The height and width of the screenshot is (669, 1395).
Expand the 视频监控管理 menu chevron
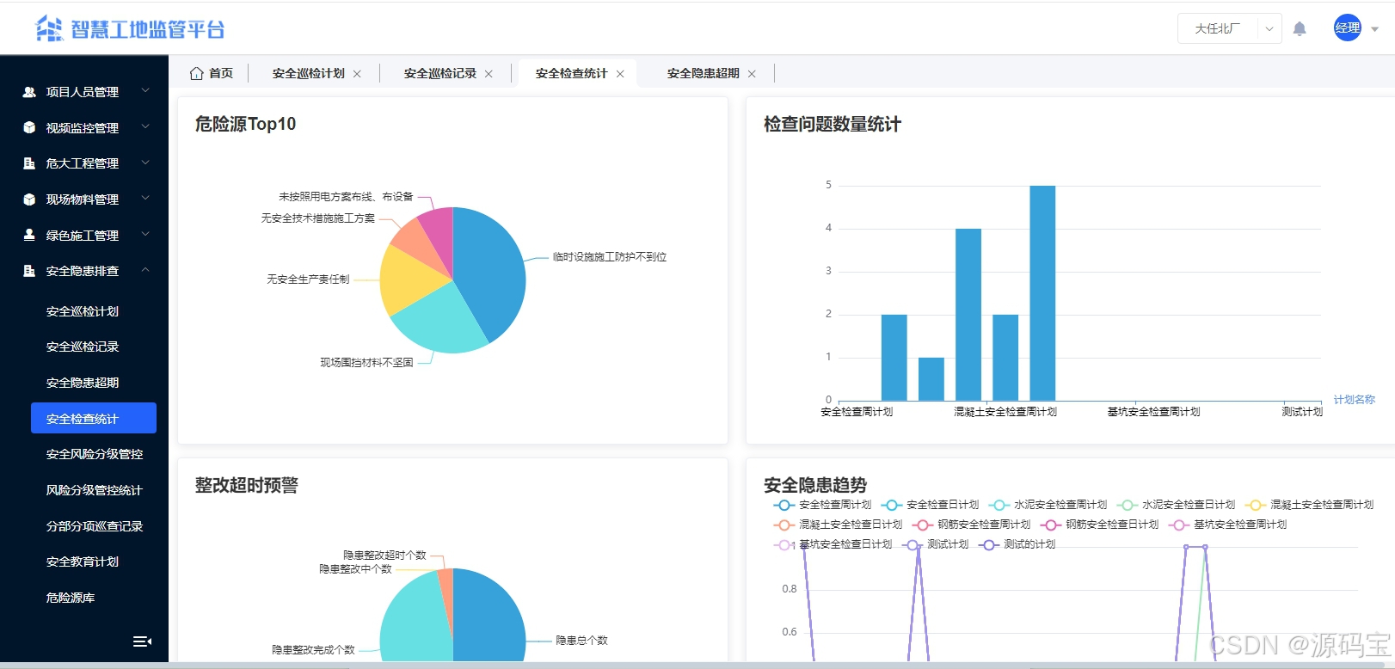point(145,126)
